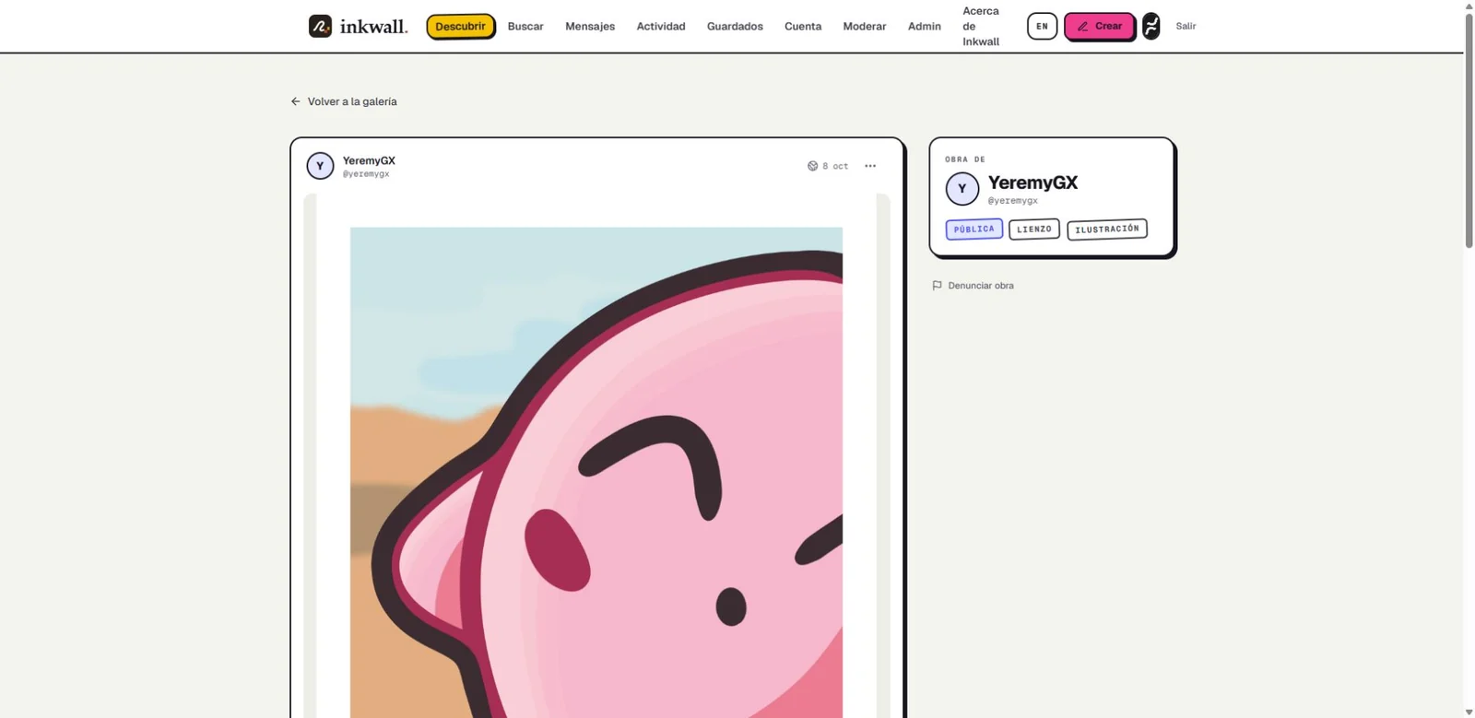Click the Inkwall logo icon

[320, 26]
